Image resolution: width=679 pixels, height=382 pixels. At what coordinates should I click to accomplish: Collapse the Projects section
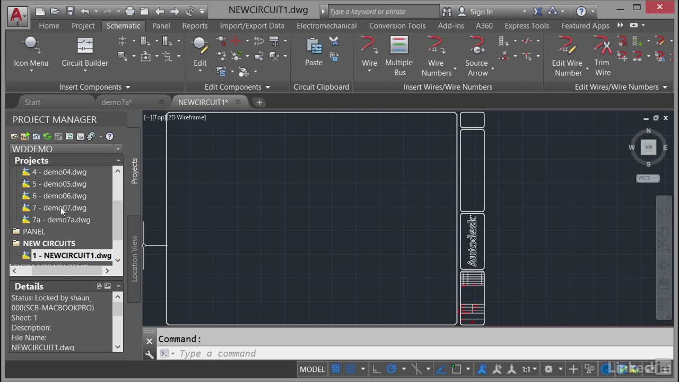click(x=118, y=160)
